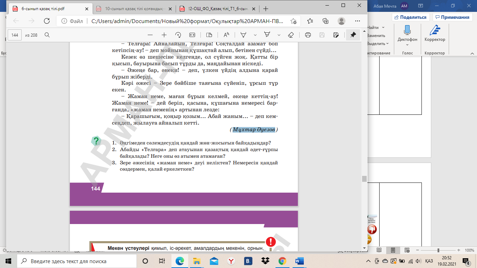The image size is (477, 268).
Task: Launch Yandex Browser from the taskbar
Action: pos(231,261)
